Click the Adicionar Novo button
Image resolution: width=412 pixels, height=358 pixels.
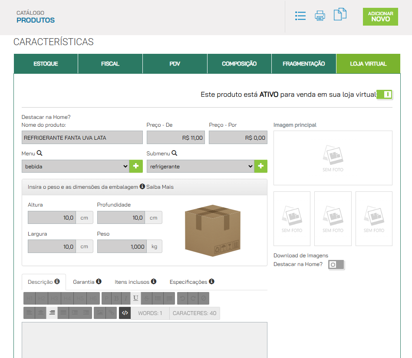[x=380, y=16]
